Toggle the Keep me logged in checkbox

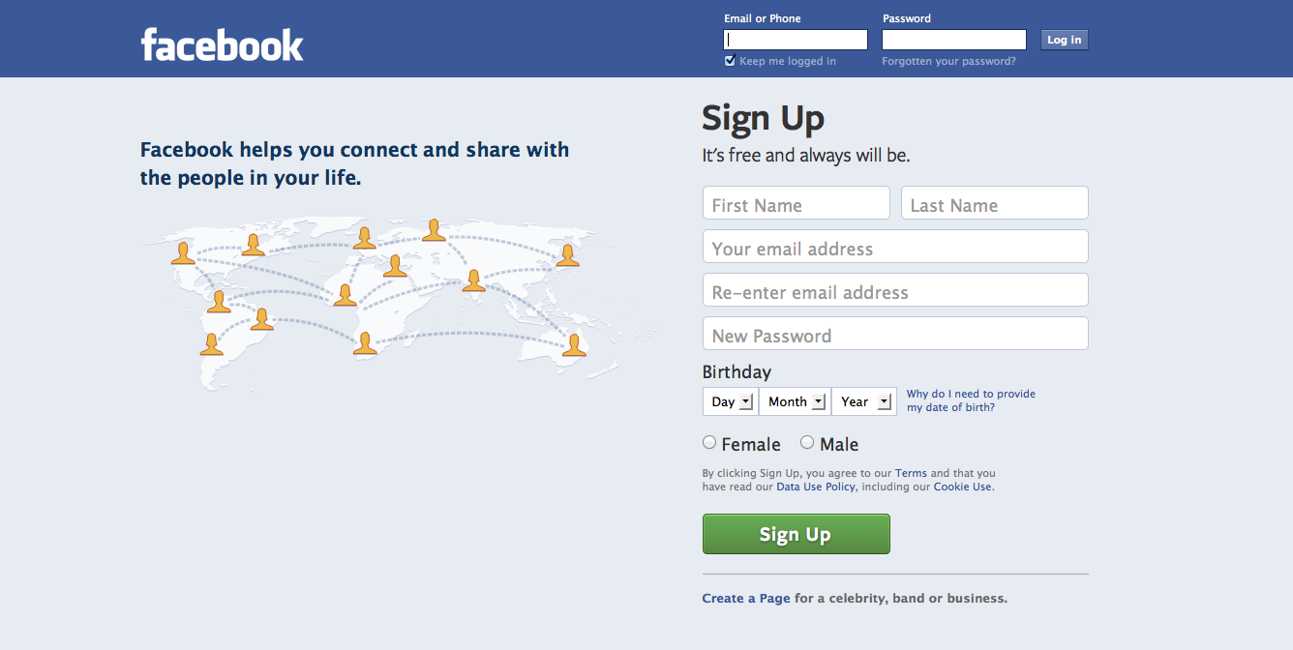[x=730, y=61]
